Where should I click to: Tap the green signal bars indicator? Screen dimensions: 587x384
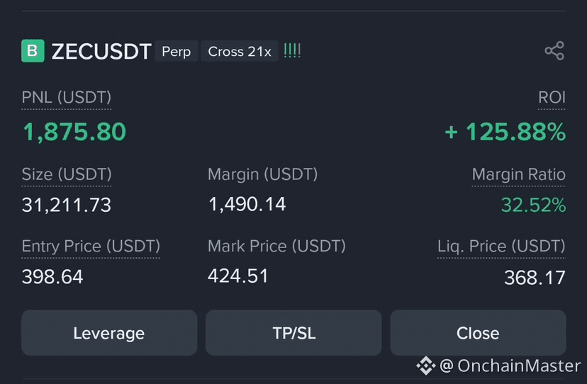tap(292, 51)
